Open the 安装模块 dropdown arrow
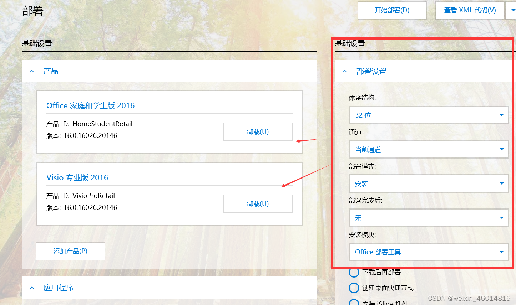Viewport: 516px width, 305px height. [x=501, y=252]
